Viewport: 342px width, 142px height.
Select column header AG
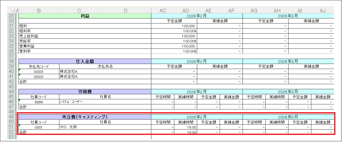click(254, 10)
